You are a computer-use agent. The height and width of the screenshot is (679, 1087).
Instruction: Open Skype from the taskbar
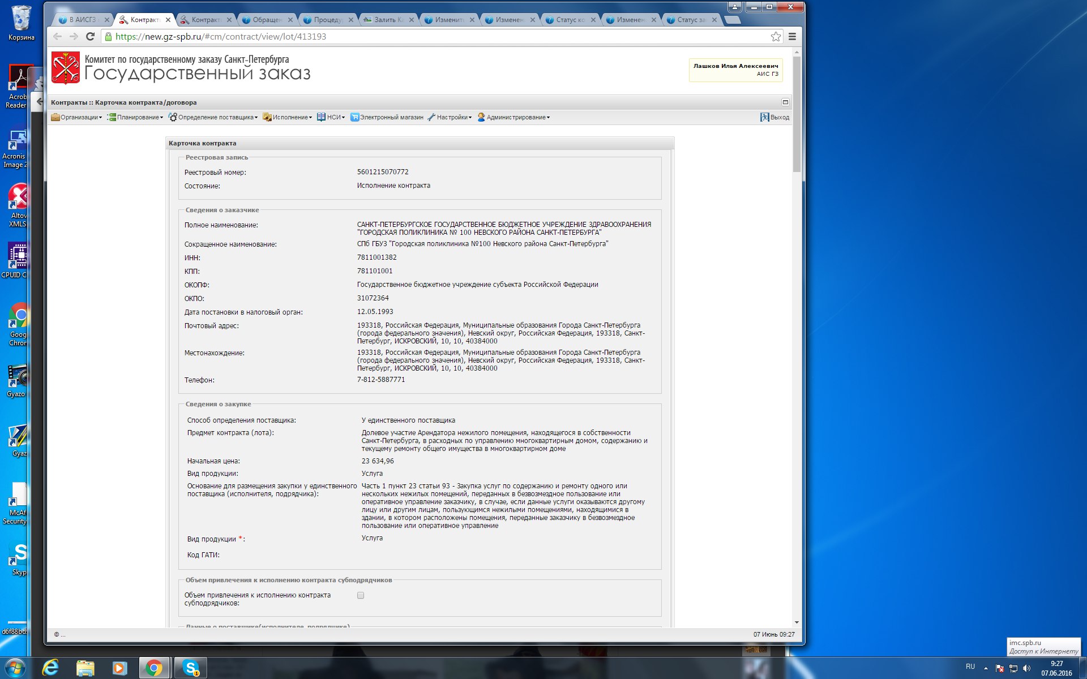click(x=191, y=668)
